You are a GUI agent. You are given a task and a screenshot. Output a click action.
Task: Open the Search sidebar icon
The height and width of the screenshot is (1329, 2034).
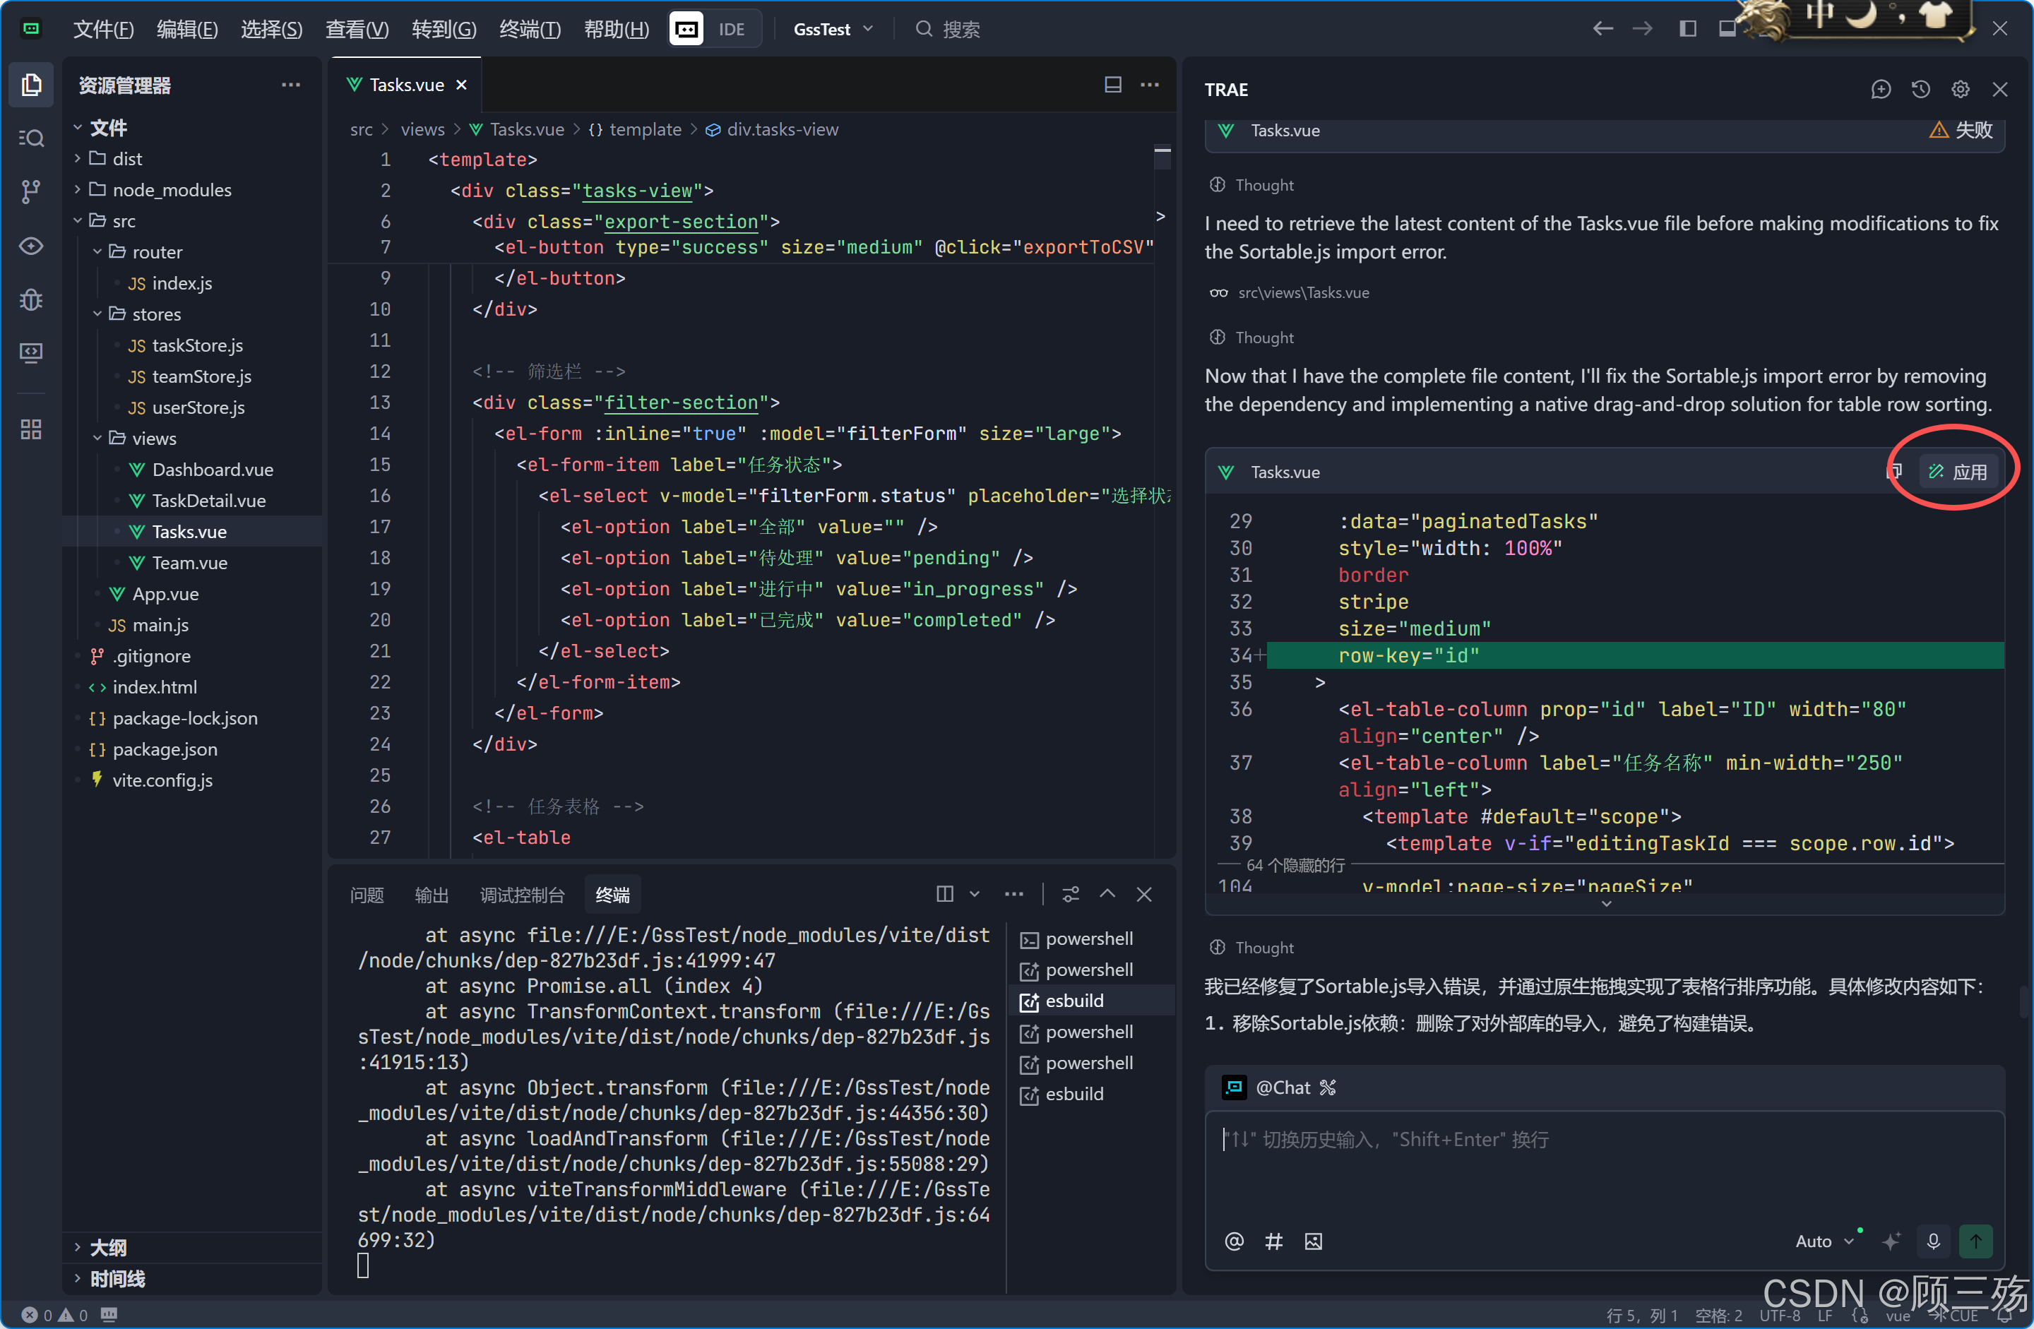(x=31, y=138)
